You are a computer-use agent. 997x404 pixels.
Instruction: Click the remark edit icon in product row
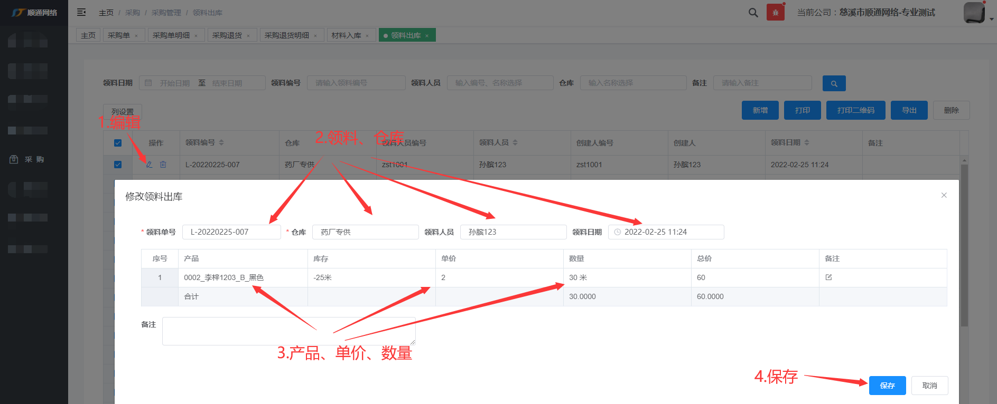coord(828,277)
